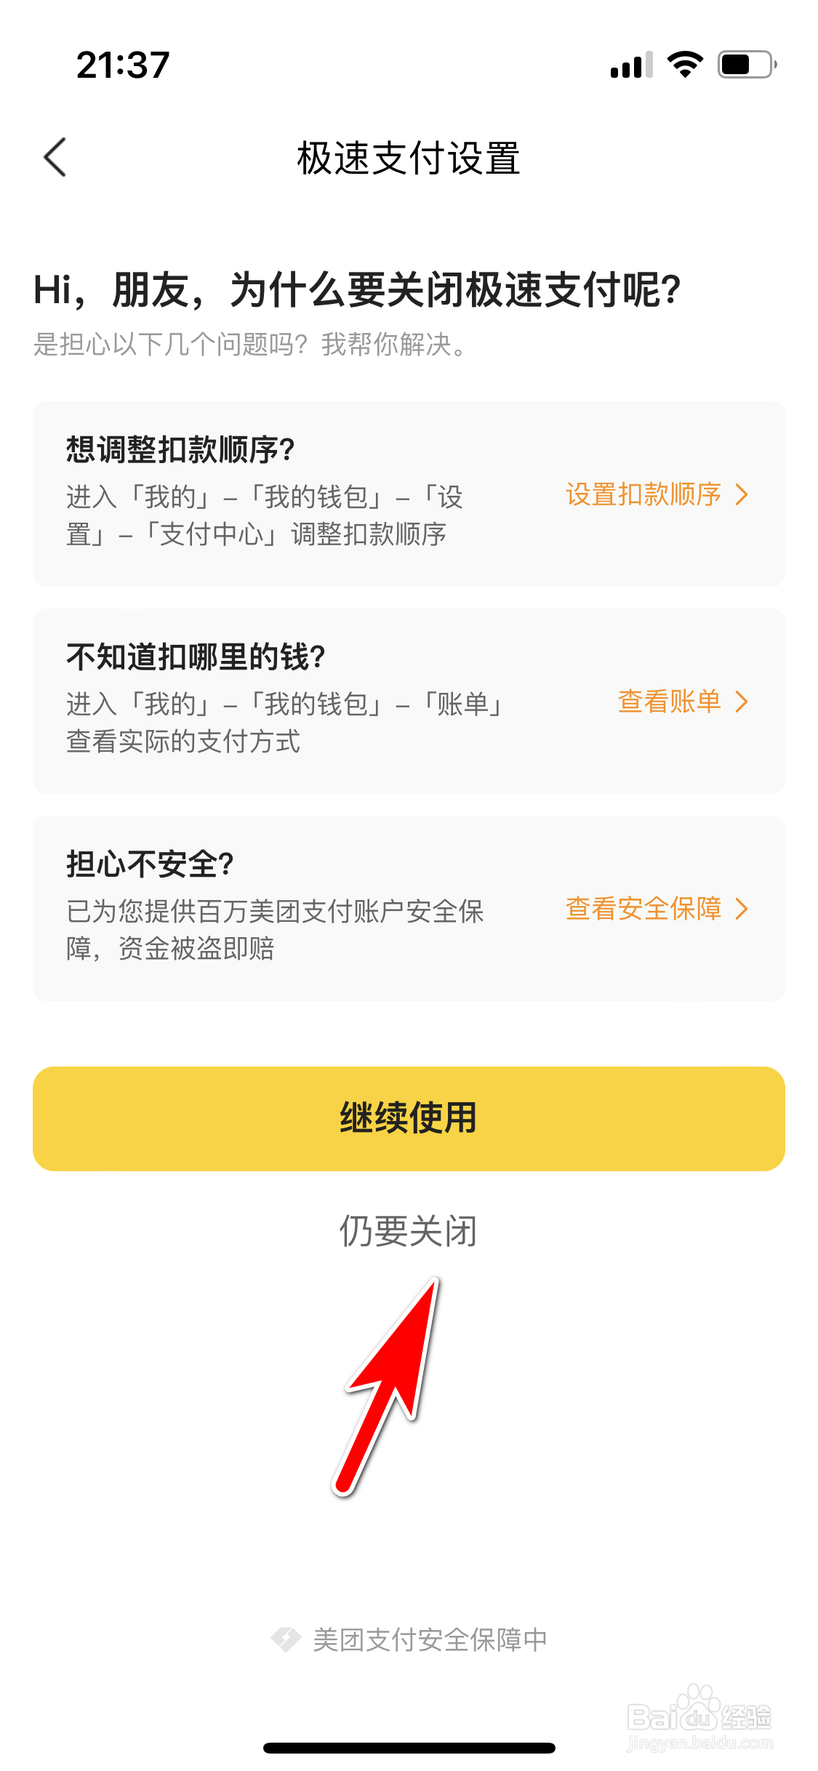Open the chevron beside 查看账单
Image resolution: width=818 pixels, height=1771 pixels.
(742, 702)
